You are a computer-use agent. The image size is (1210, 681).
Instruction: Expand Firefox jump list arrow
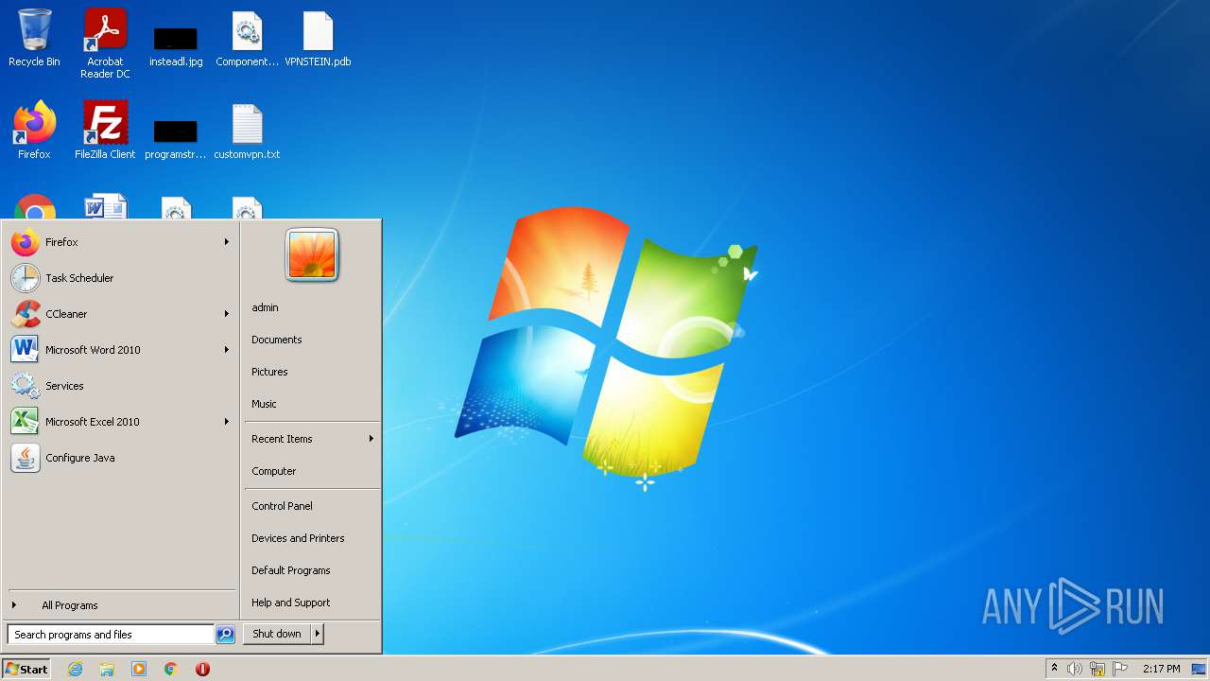(x=227, y=242)
